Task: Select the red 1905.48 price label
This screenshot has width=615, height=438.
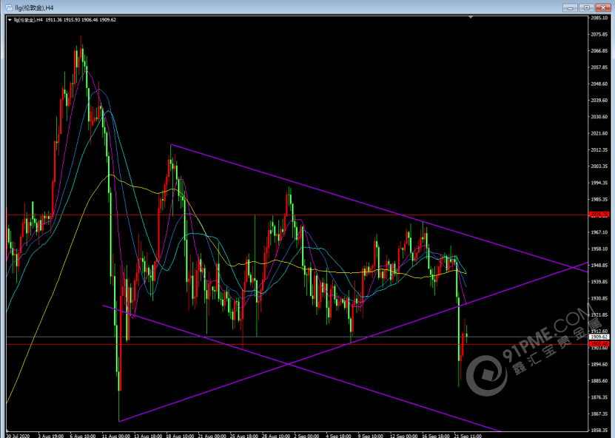Action: 598,344
